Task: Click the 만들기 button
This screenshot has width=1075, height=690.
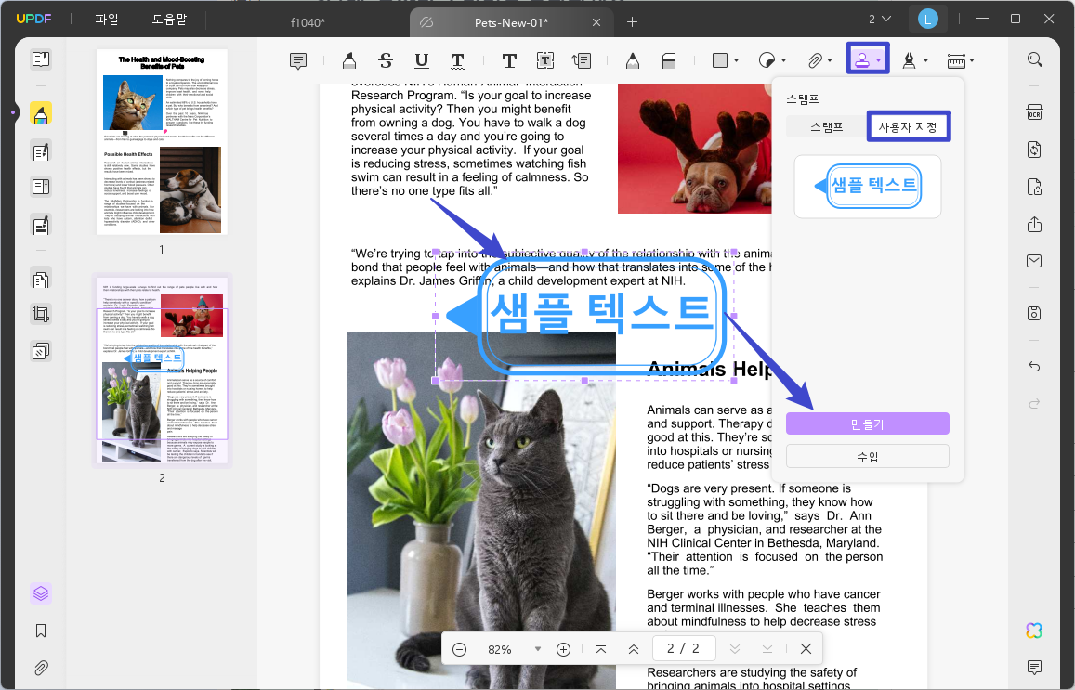Action: coord(867,424)
